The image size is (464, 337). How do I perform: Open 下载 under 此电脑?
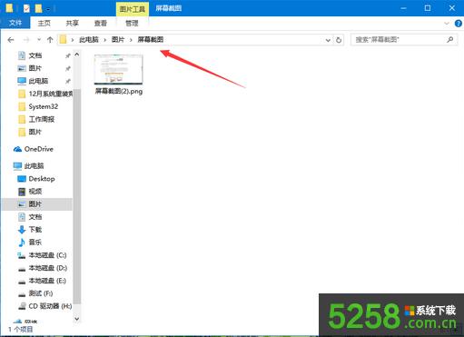coord(35,230)
